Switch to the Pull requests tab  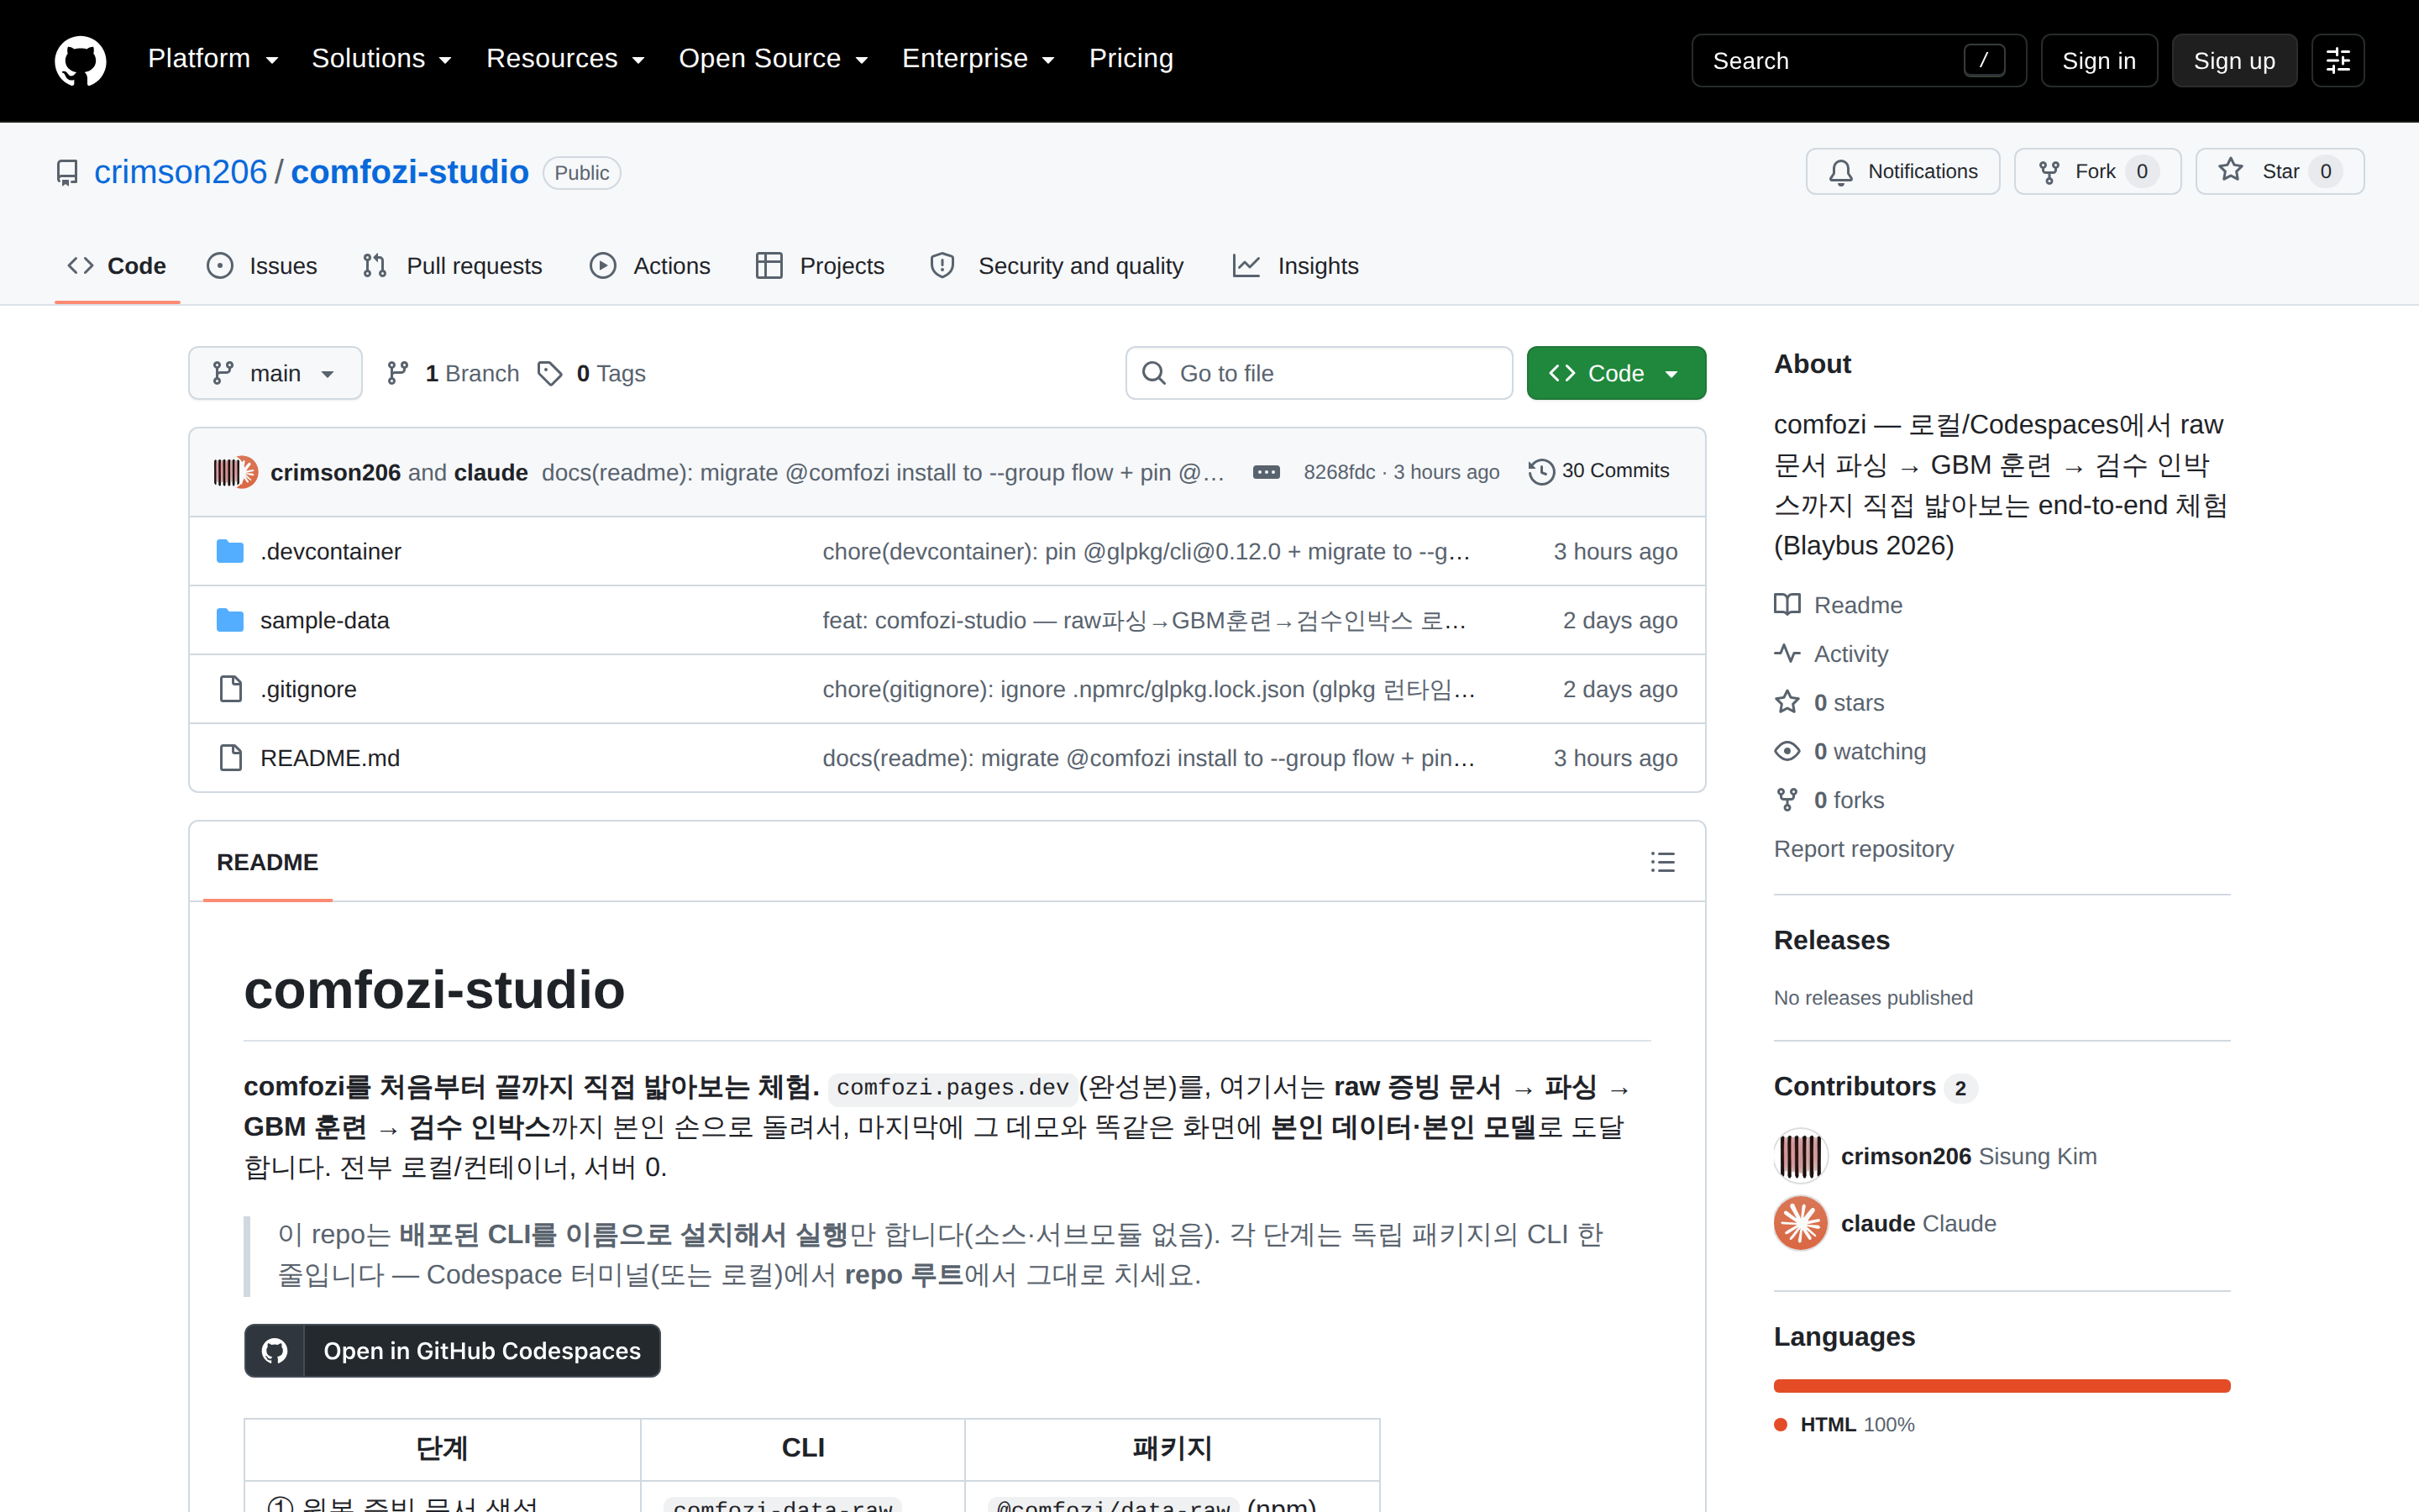coord(452,266)
